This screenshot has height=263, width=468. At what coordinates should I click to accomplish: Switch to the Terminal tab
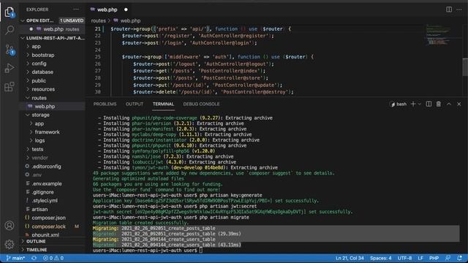pos(163,104)
